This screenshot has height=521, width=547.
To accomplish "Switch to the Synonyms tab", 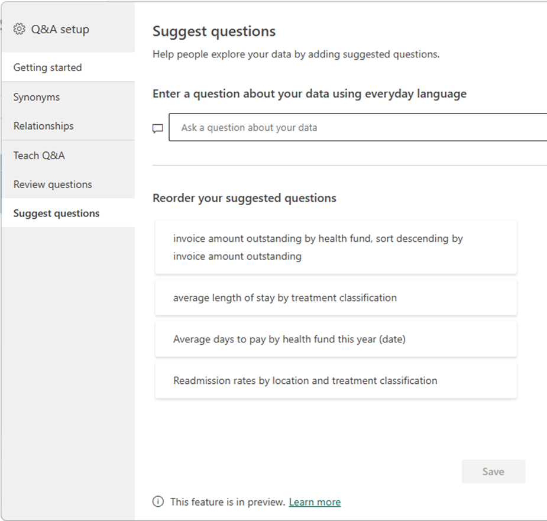I will [x=37, y=97].
